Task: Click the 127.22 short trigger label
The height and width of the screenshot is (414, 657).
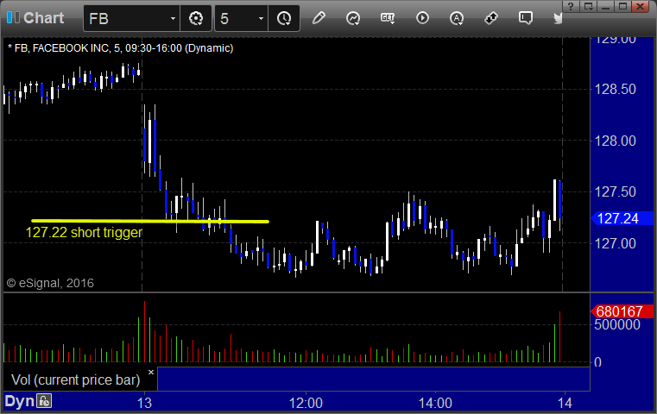Action: click(x=85, y=232)
